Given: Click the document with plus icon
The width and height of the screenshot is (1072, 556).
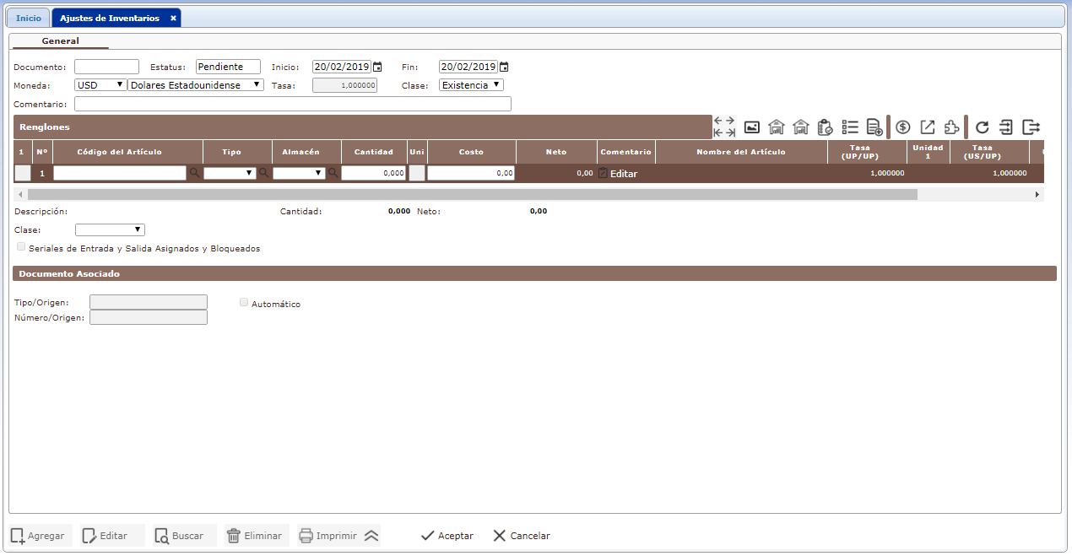Looking at the screenshot, I should point(874,127).
